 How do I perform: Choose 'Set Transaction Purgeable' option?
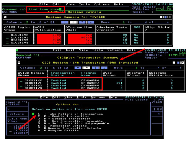(x=71, y=121)
